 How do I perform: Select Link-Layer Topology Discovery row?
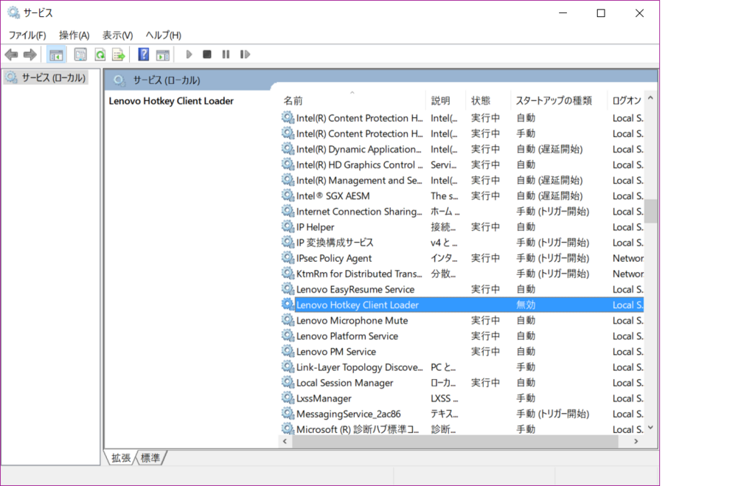462,367
